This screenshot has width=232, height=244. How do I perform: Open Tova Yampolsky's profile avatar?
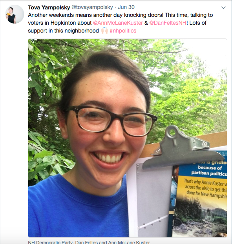coord(15,14)
